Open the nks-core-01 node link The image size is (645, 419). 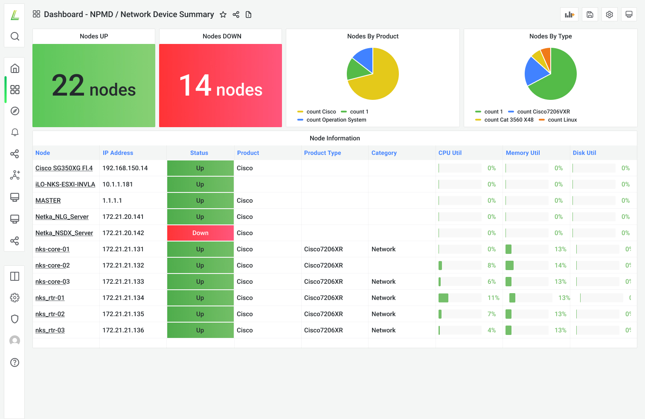click(x=52, y=249)
